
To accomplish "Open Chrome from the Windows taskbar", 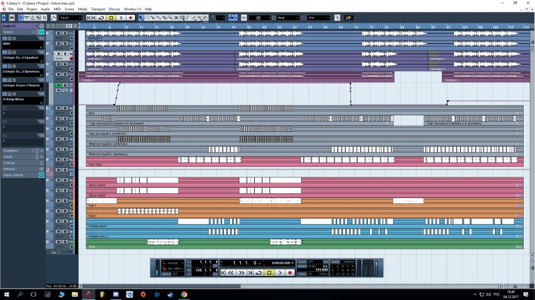I will click(x=185, y=294).
